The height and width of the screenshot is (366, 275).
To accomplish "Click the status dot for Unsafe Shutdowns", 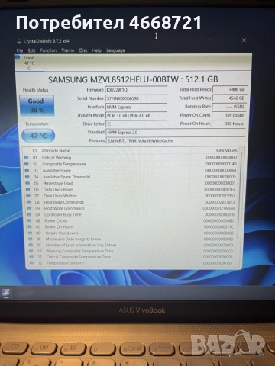I will (x=31, y=233).
